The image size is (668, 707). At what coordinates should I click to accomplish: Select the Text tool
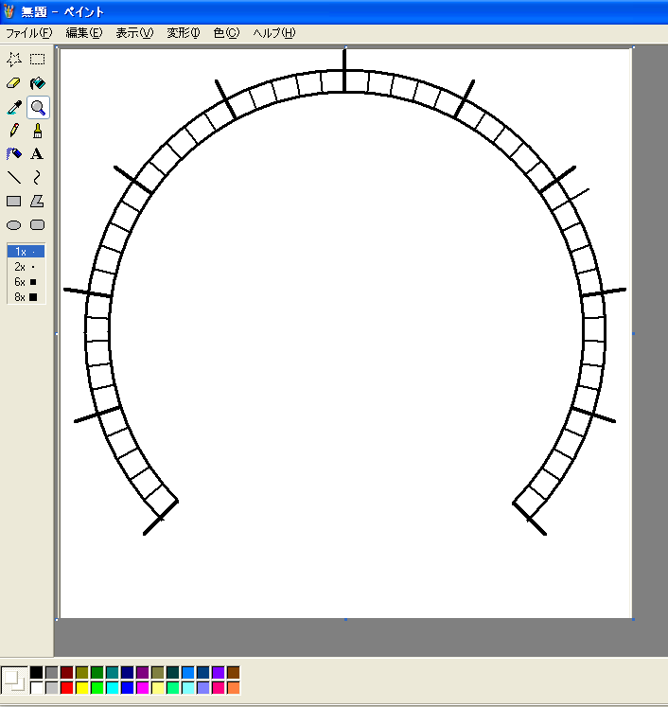[x=38, y=154]
